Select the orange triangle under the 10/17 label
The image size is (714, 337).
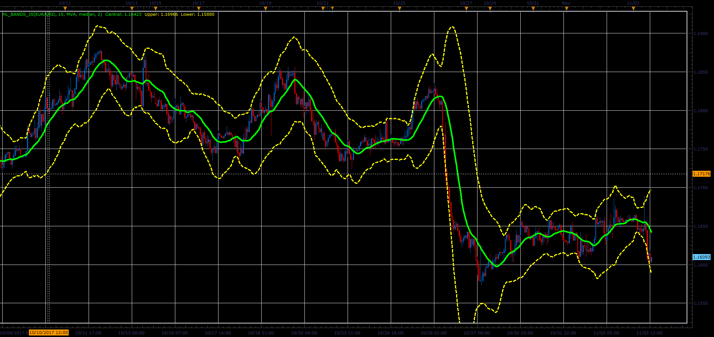(x=199, y=8)
